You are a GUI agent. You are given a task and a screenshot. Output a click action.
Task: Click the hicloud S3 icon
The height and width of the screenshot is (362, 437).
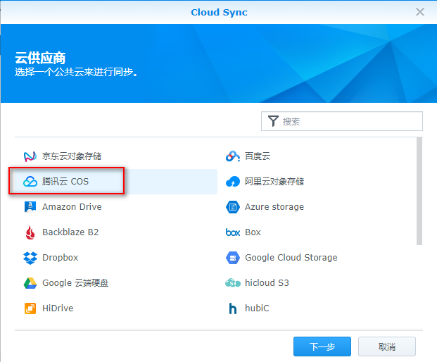click(232, 283)
